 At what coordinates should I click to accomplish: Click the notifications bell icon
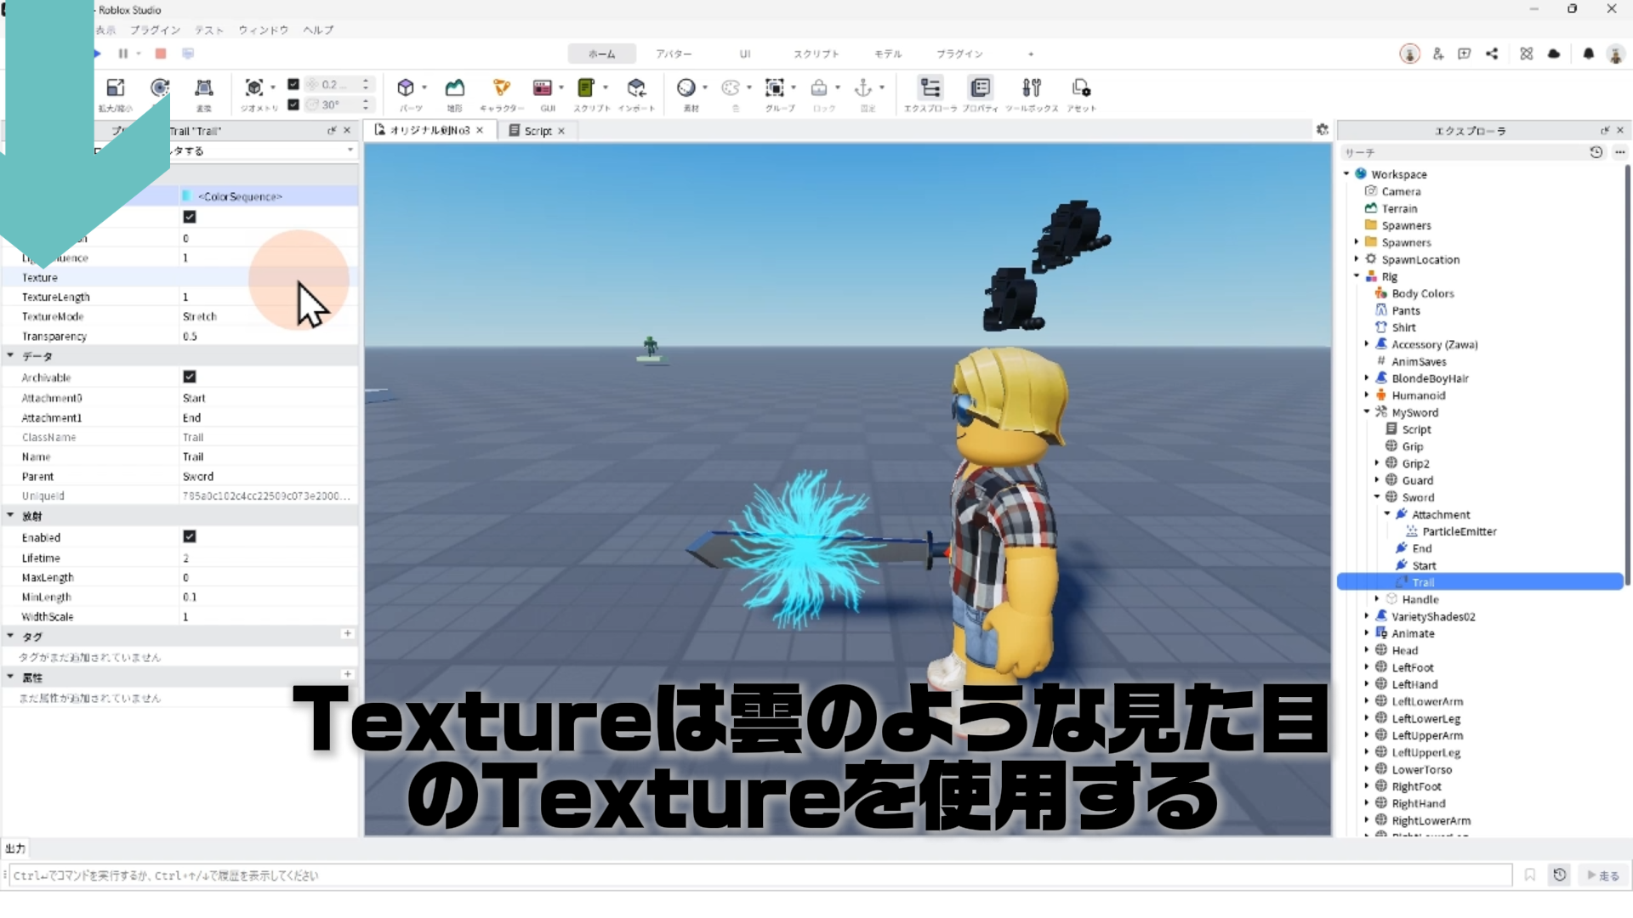(1588, 54)
